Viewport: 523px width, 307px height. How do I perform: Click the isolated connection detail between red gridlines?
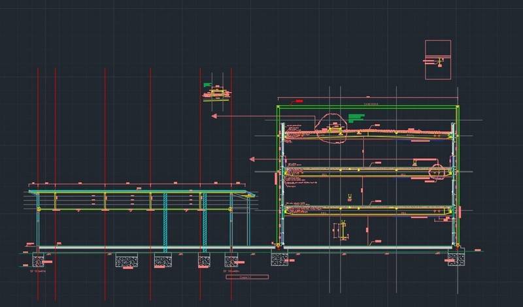click(216, 93)
